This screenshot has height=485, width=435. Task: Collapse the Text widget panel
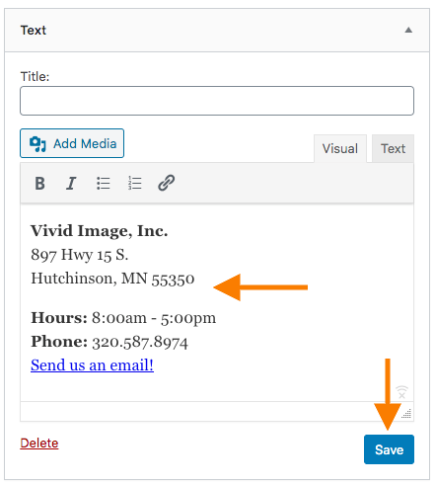408,30
